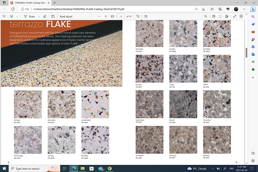
Task: Open sidebar Outlook icon
Action: [x=253, y=54]
